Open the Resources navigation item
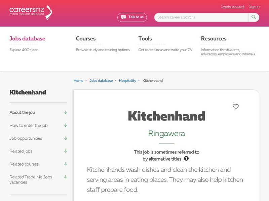This screenshot has height=201, width=269. coord(213,38)
